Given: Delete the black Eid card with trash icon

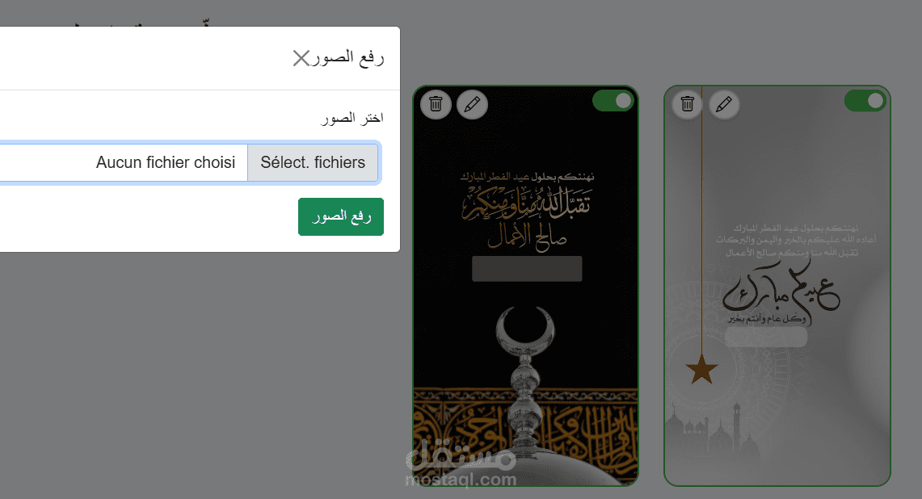Looking at the screenshot, I should click(436, 104).
